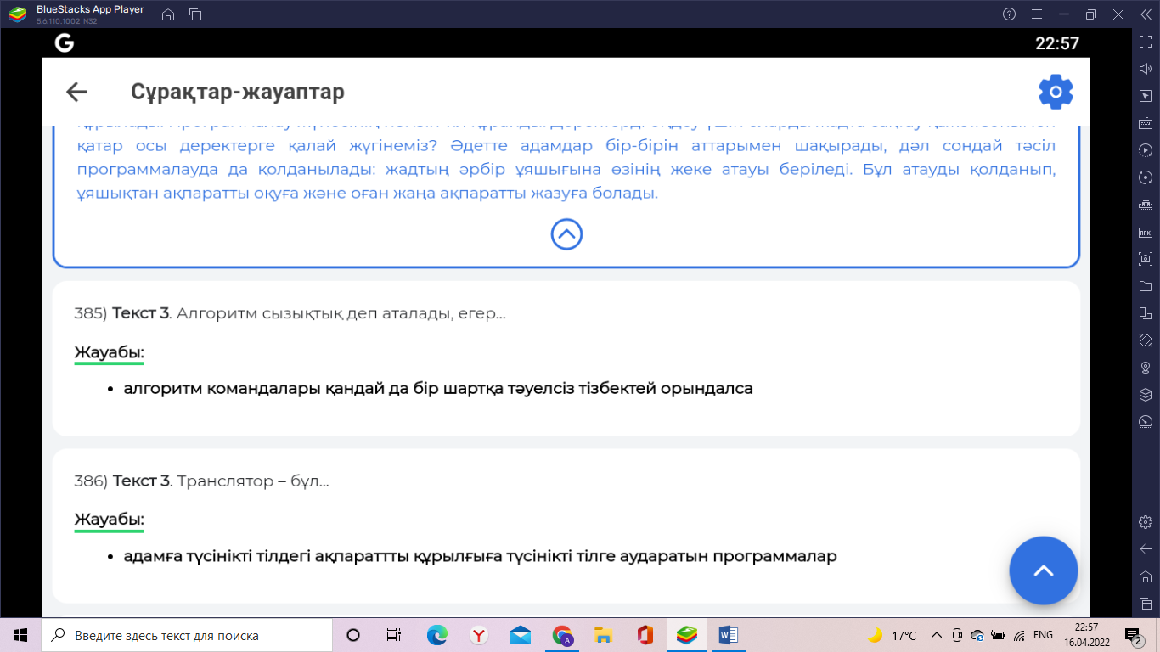Viewport: 1160px width, 652px height.
Task: Launch Yandex Browser from taskbar
Action: point(479,635)
